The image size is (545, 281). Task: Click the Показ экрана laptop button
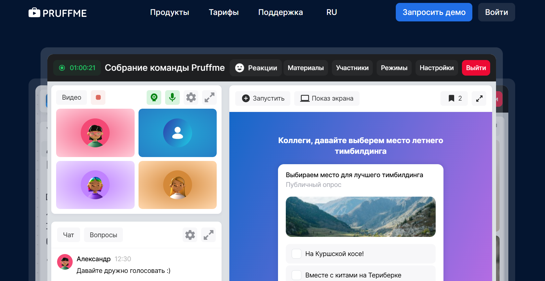(327, 98)
